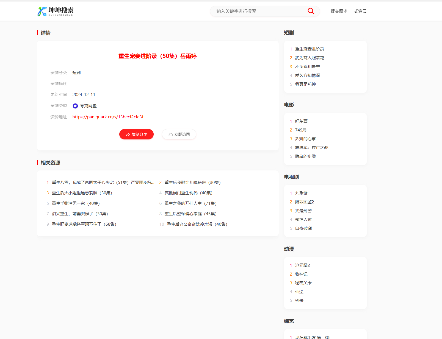Viewport: 442px width, 339px height.
Task: Open 九重紫 in the 电视剧 list
Action: click(301, 193)
